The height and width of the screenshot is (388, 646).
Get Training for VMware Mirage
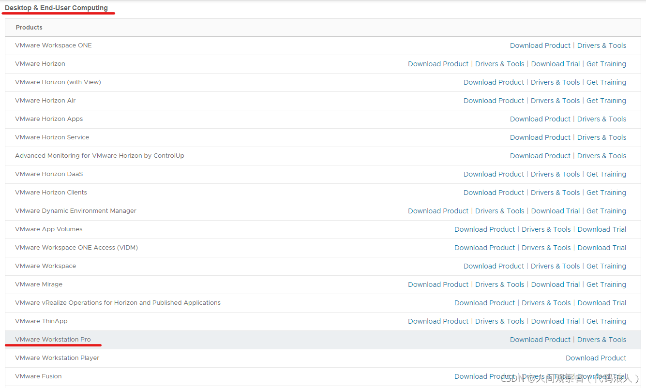tap(606, 284)
